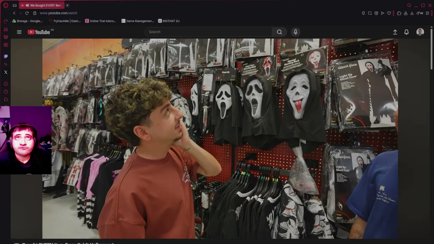Go forward to the next page
Screen dimensions: 434x244
click(x=20, y=13)
